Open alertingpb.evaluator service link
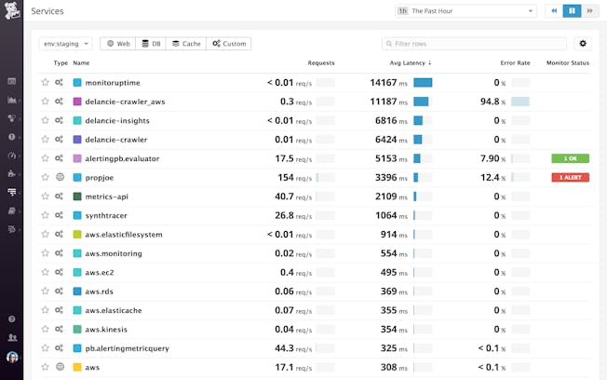Viewport: 607px width, 380px height. [x=122, y=158]
